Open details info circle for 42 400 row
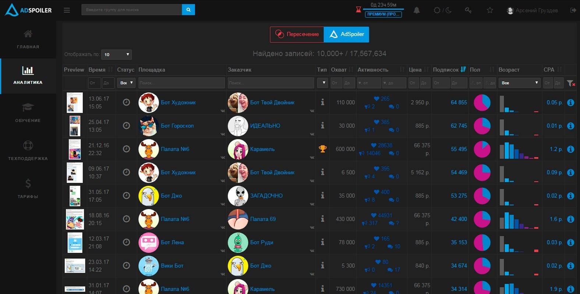The height and width of the screenshot is (294, 580). (x=570, y=219)
